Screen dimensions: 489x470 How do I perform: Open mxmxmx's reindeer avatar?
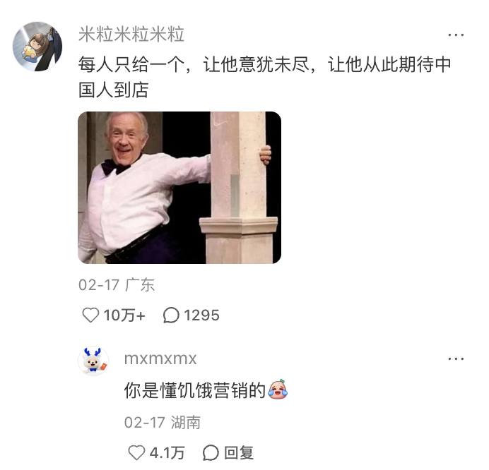(x=93, y=361)
